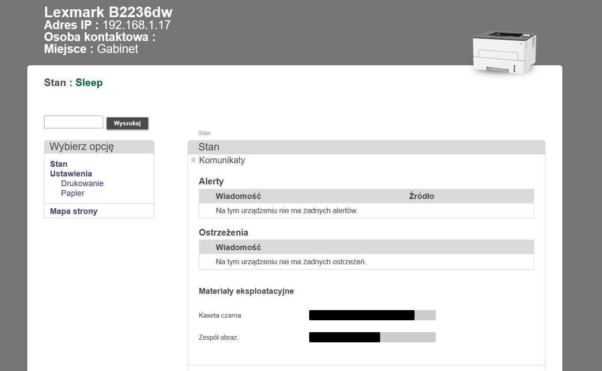Go to Drukowanie settings
Image resolution: width=602 pixels, height=371 pixels.
82,184
